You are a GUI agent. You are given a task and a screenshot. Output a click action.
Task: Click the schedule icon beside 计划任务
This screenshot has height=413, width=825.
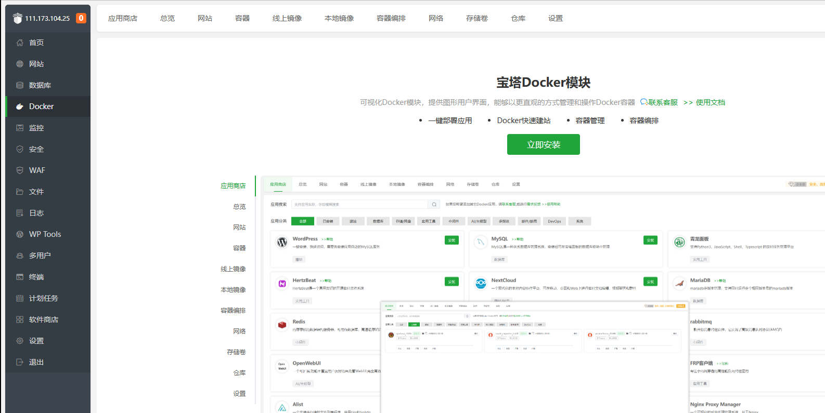20,298
